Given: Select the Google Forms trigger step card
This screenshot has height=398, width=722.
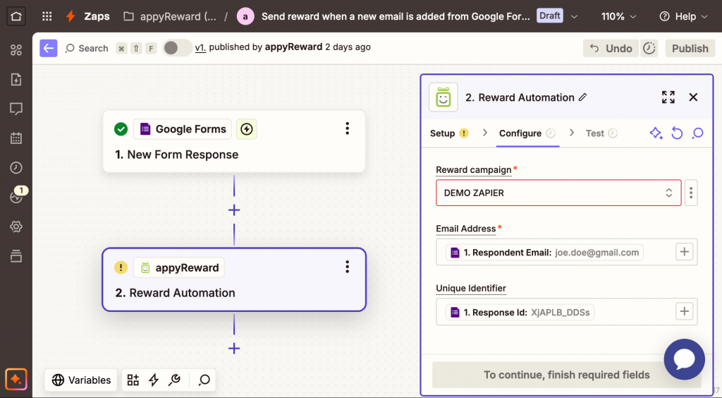Looking at the screenshot, I should tap(234, 141).
